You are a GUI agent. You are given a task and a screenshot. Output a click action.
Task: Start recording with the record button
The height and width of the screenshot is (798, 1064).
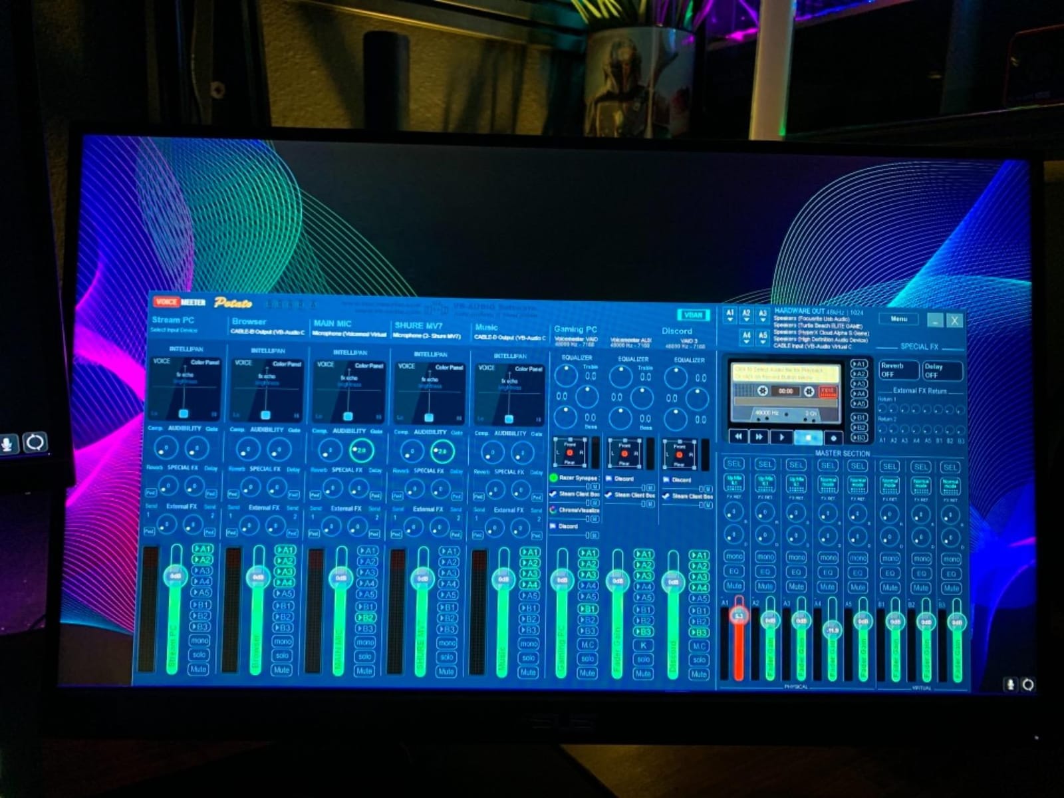point(834,438)
